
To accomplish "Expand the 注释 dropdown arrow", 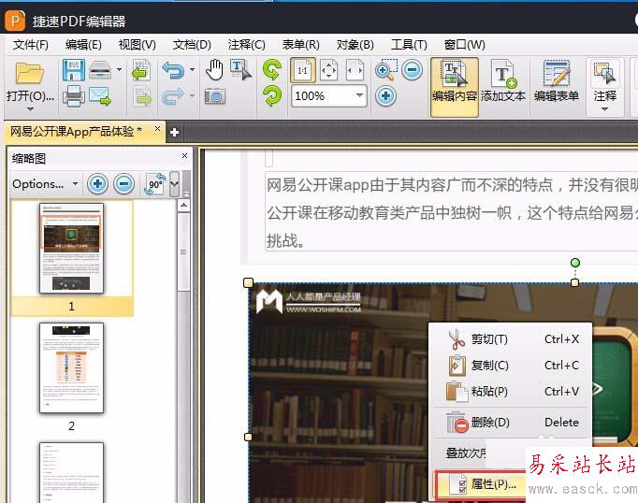I will click(604, 109).
